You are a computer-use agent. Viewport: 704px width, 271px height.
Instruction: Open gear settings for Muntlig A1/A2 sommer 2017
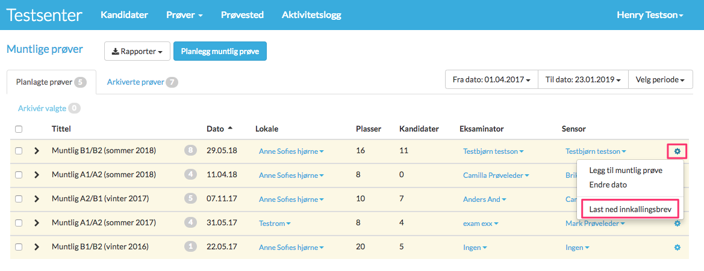click(677, 222)
